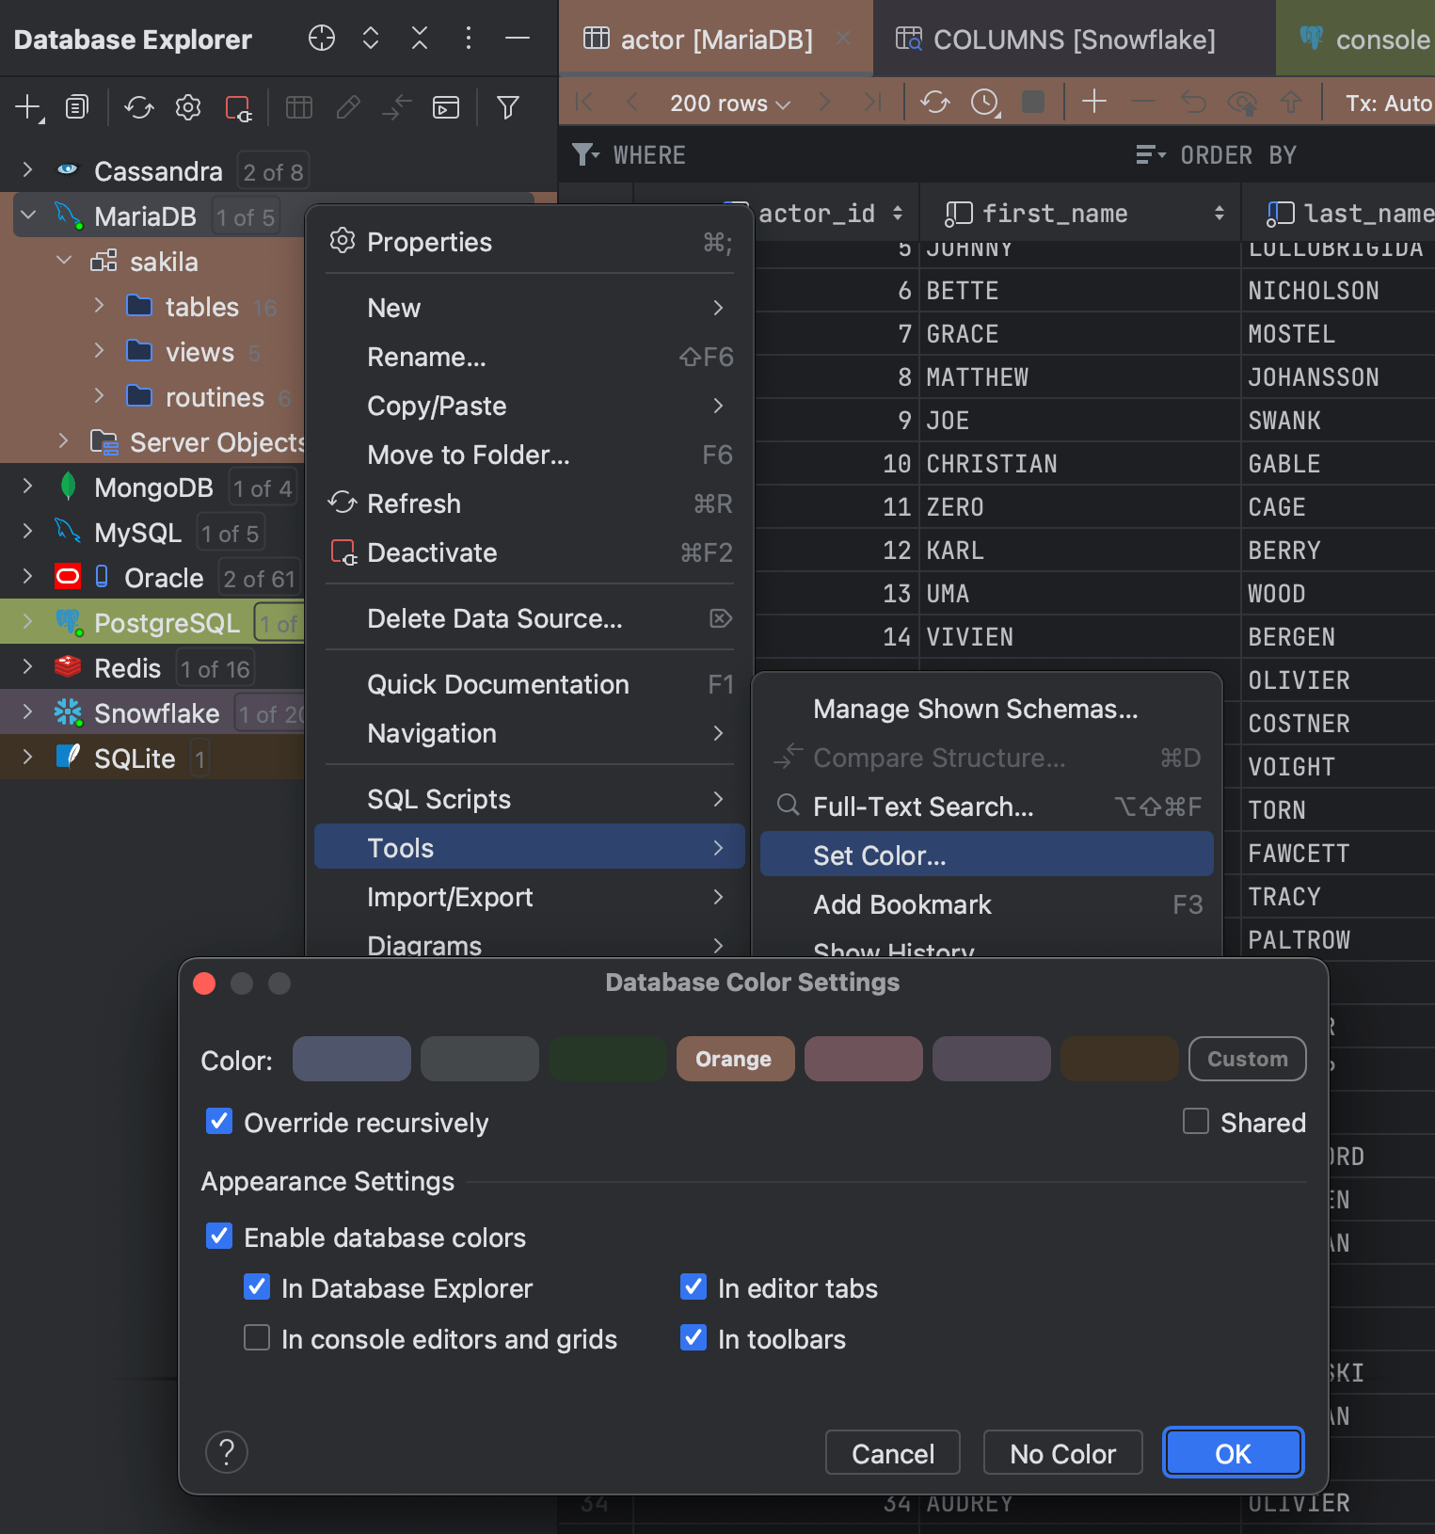Click the select opened file target icon
This screenshot has height=1534, width=1435.
(322, 38)
